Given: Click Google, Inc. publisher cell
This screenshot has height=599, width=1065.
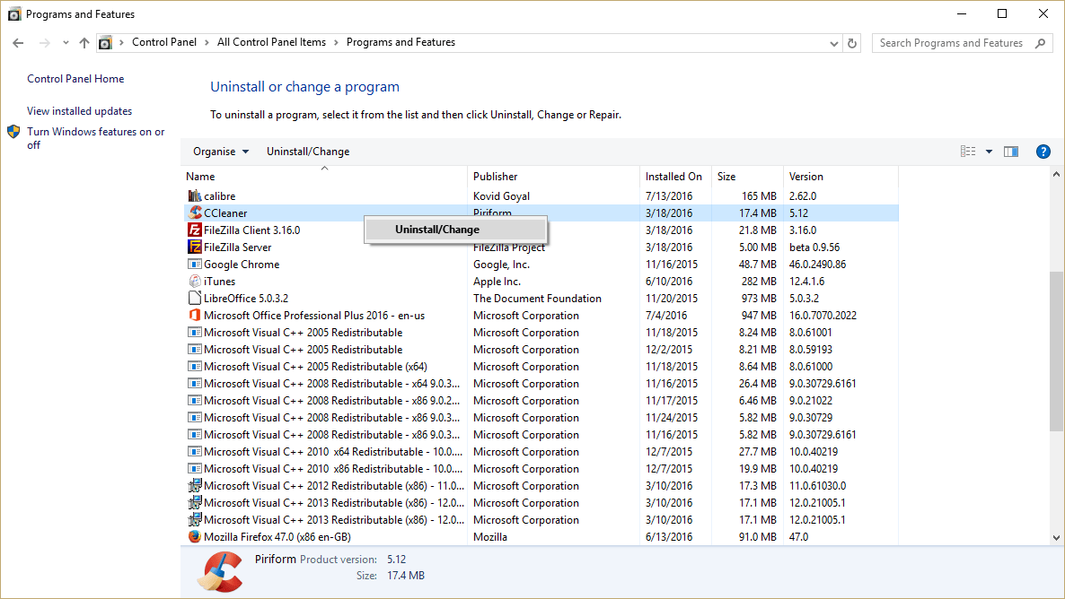Looking at the screenshot, I should tap(501, 265).
